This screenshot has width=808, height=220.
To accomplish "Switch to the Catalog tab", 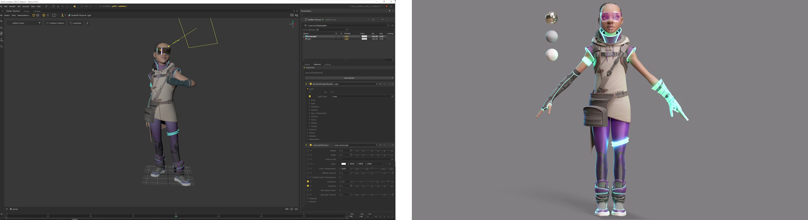I will 37,11.
